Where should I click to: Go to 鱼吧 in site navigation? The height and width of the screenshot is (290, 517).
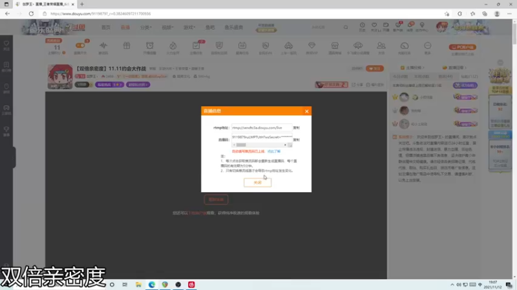point(210,27)
